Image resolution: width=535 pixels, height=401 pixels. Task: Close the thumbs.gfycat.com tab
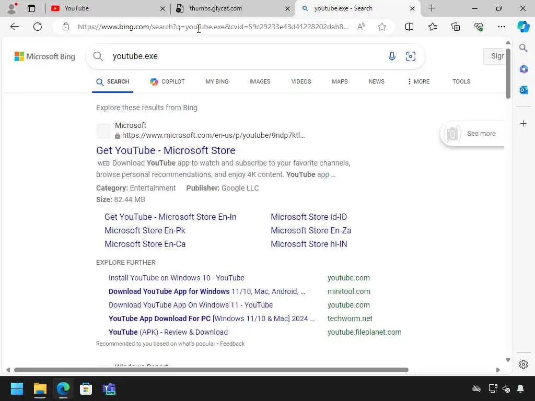pos(288,8)
